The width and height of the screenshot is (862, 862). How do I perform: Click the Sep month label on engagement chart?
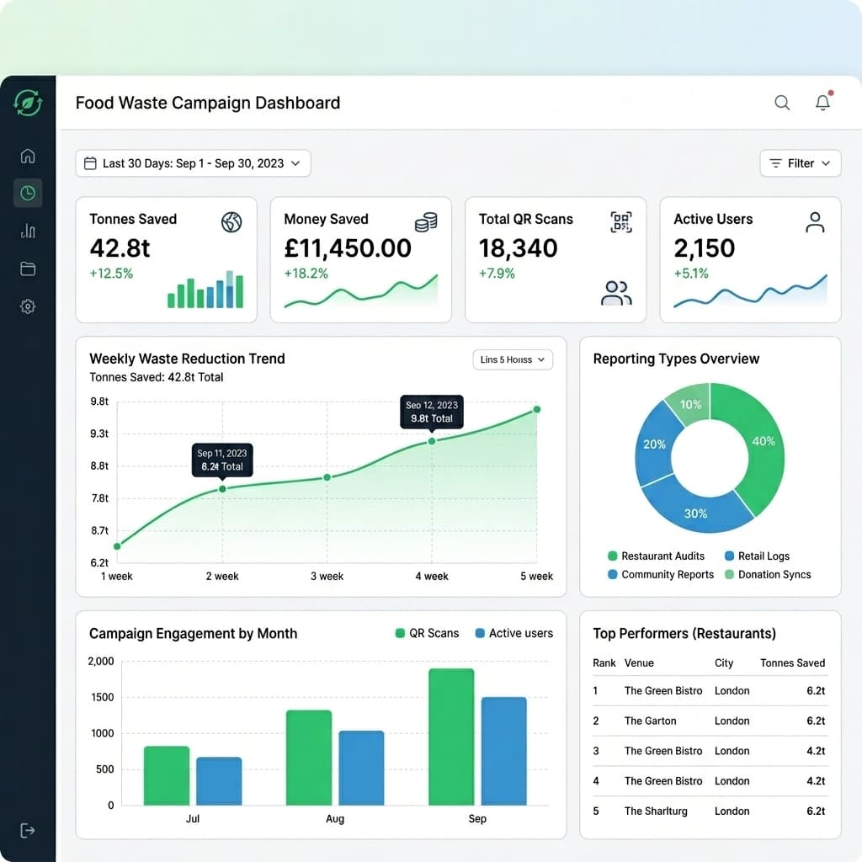(x=477, y=818)
